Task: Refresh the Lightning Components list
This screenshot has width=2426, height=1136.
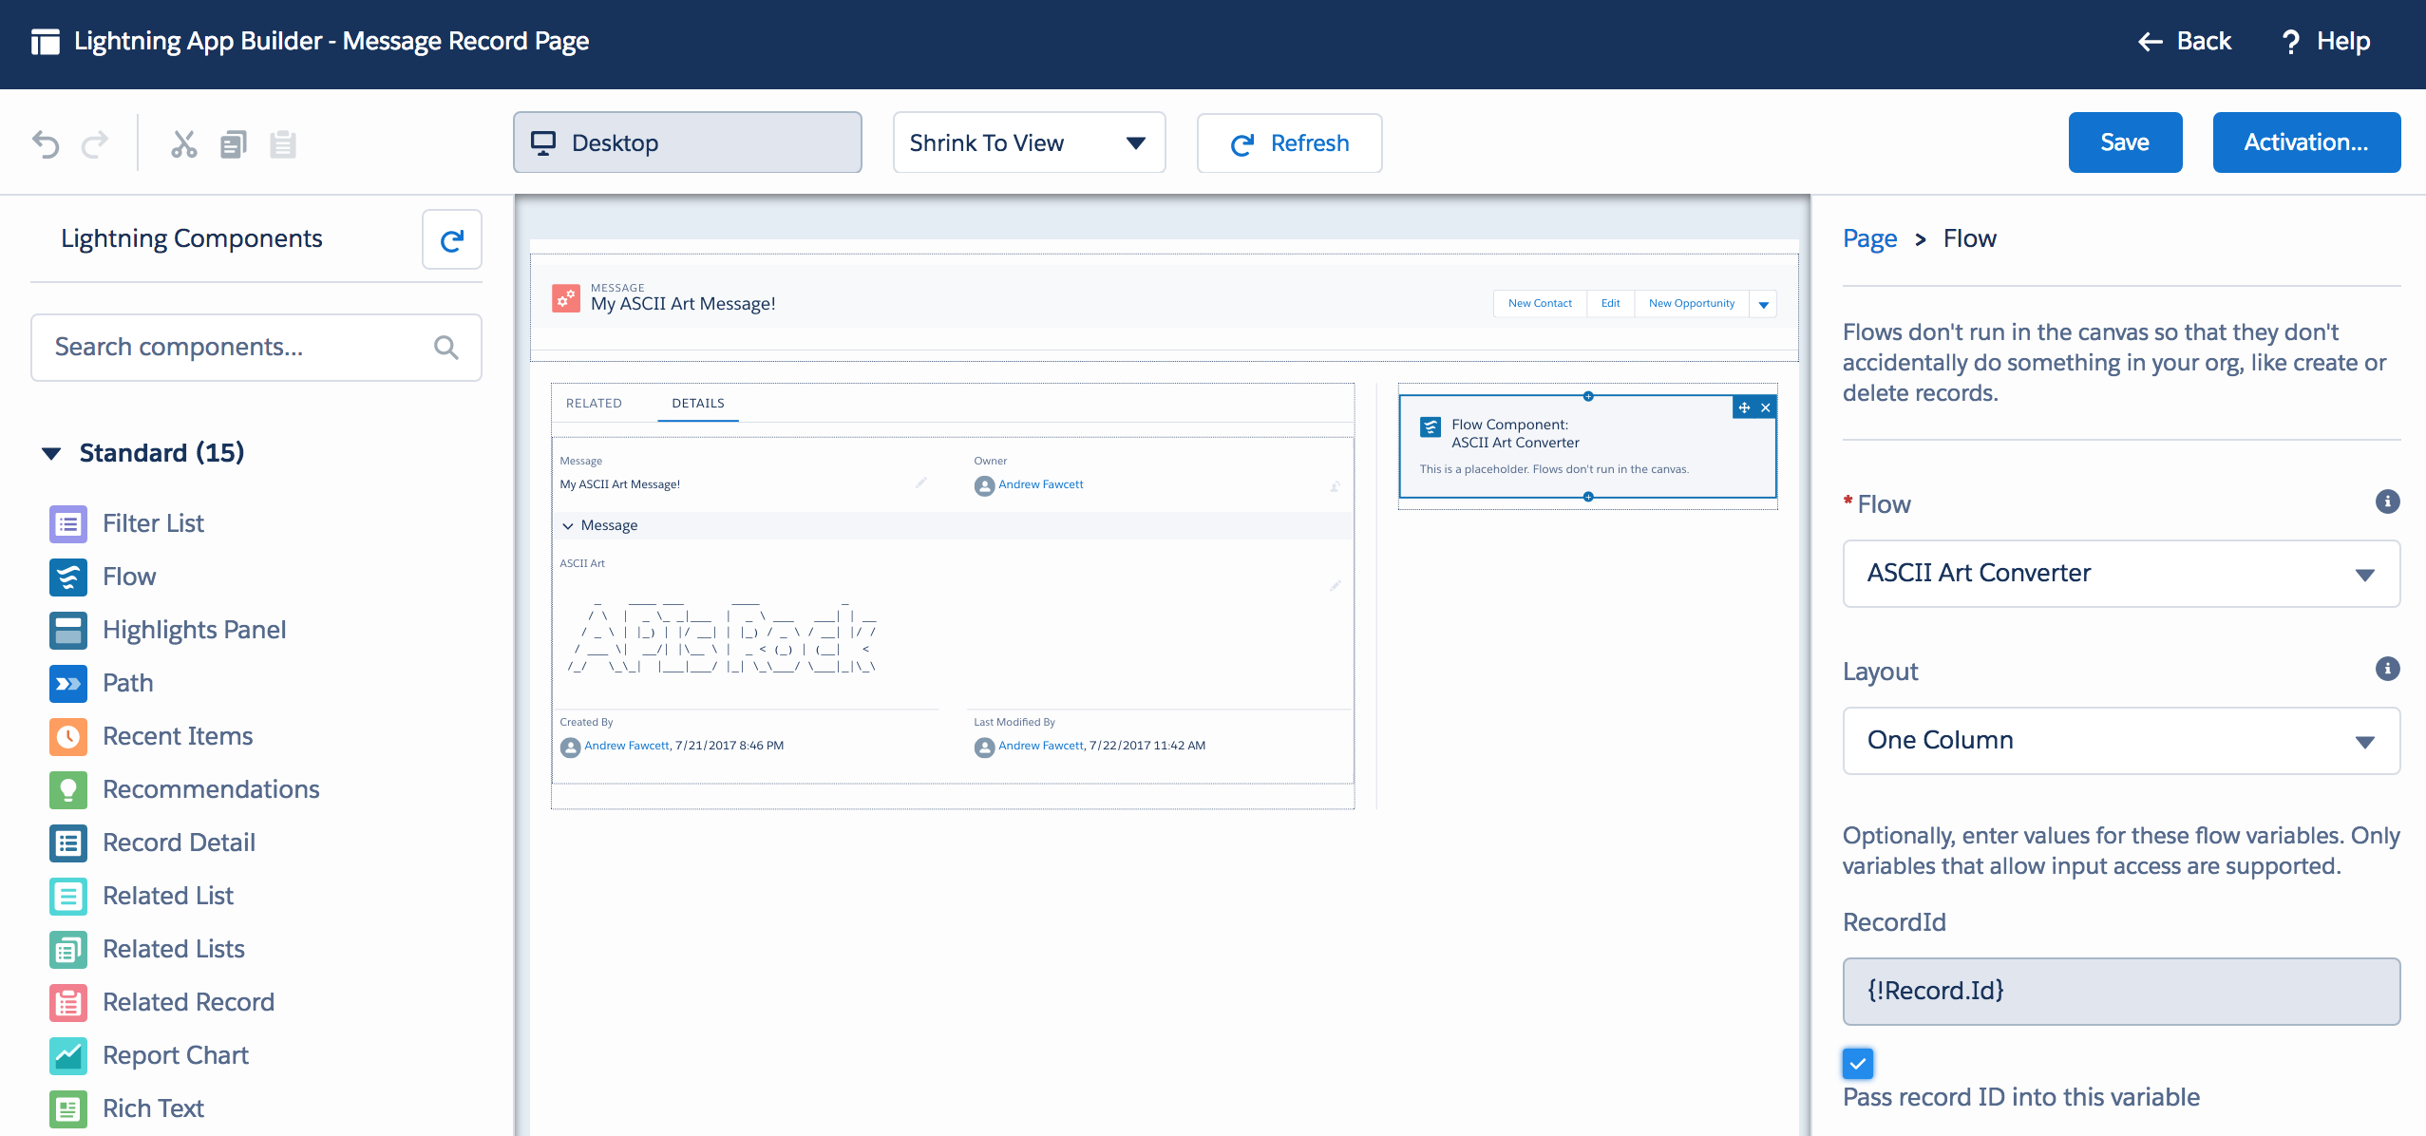Action: (451, 240)
